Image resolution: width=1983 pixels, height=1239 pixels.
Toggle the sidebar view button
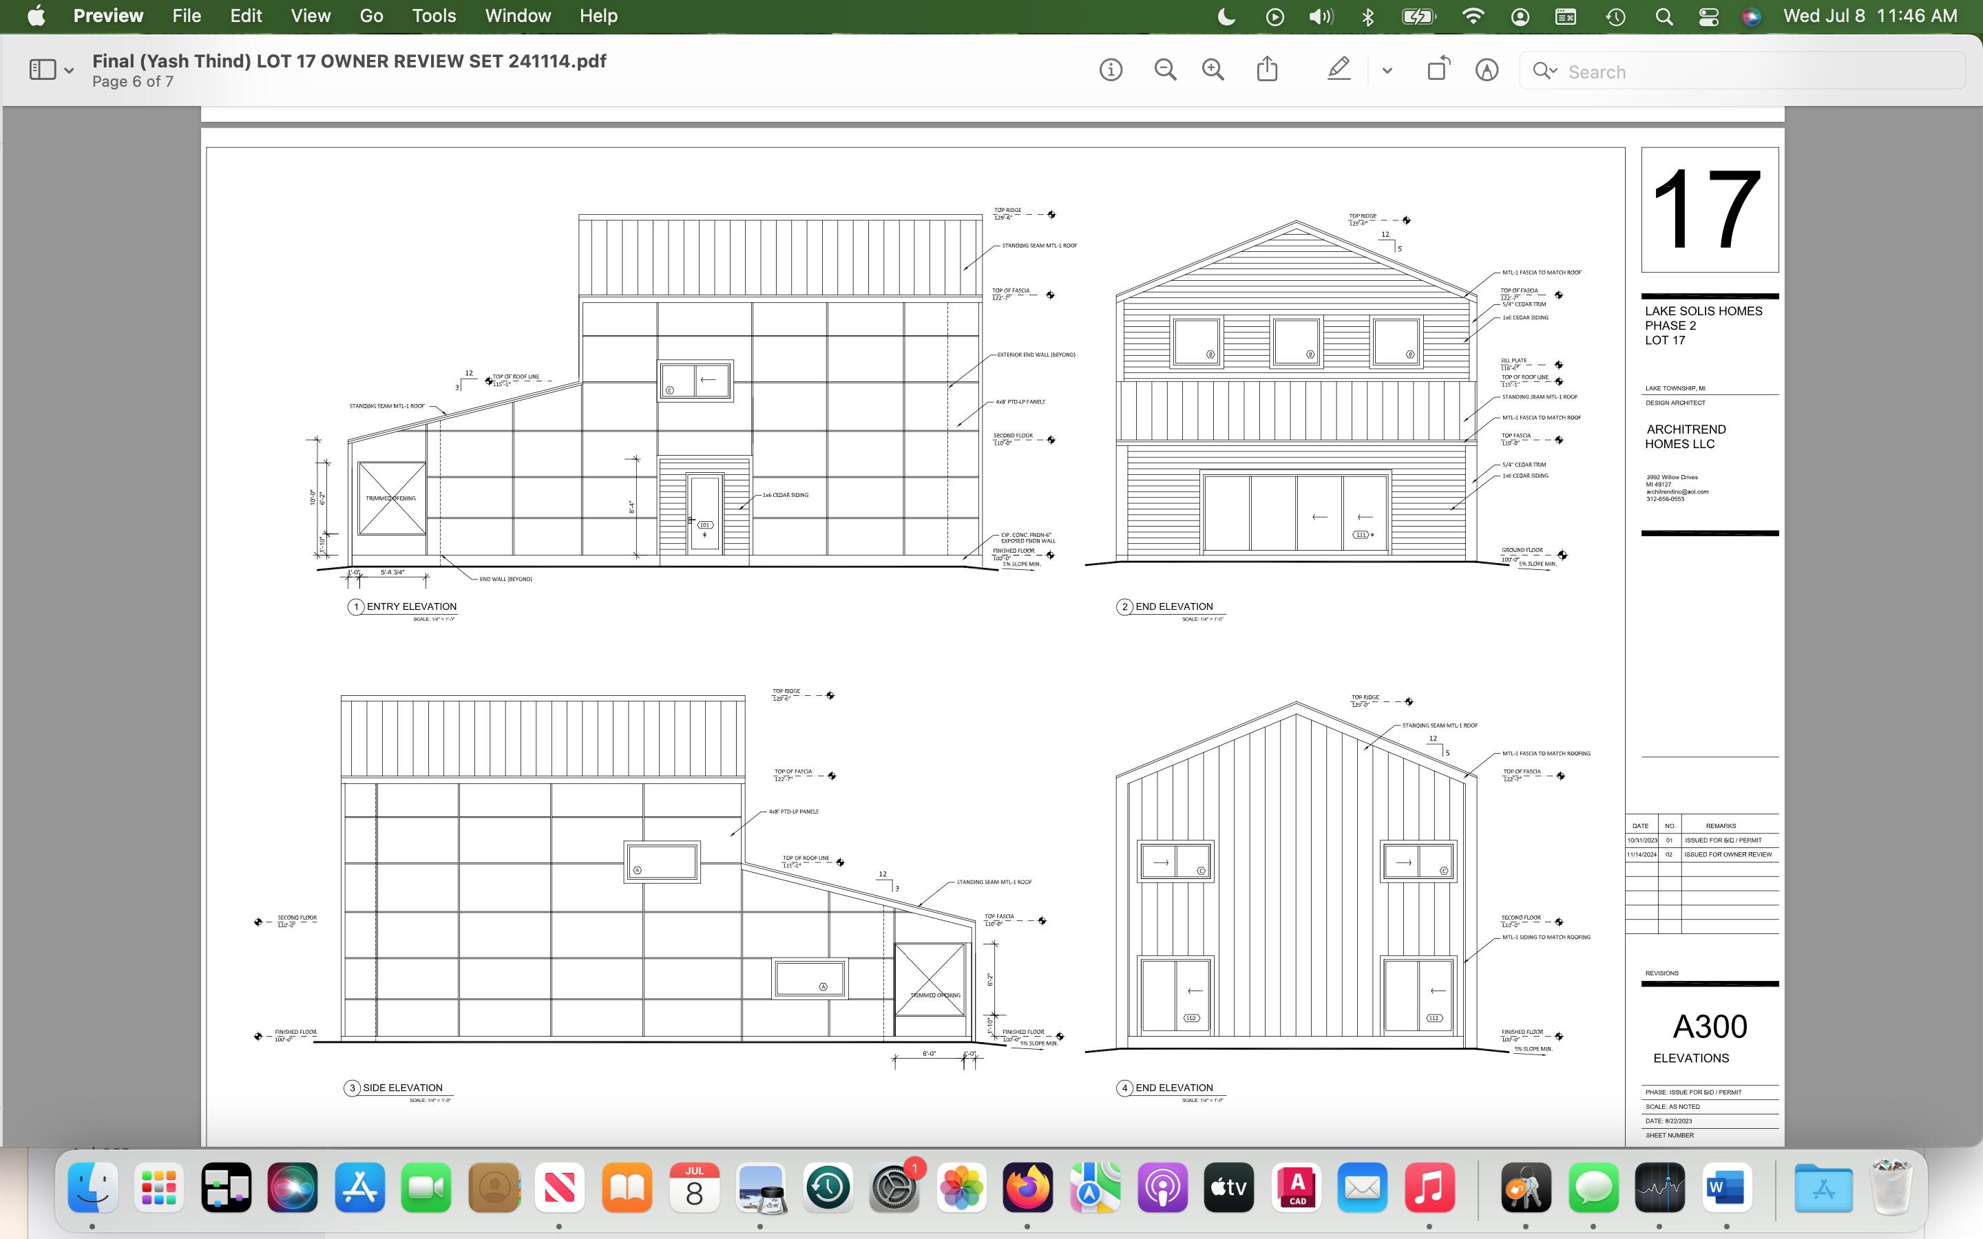(43, 70)
